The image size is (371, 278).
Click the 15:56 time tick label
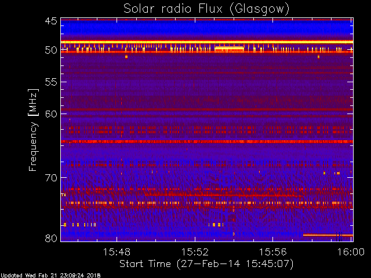pos(273,252)
